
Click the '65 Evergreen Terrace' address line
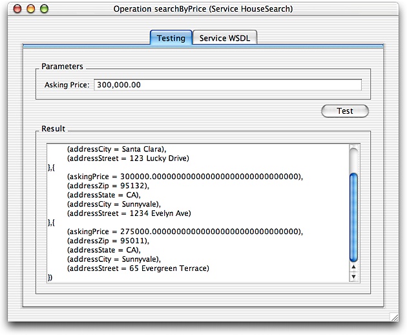coord(138,268)
